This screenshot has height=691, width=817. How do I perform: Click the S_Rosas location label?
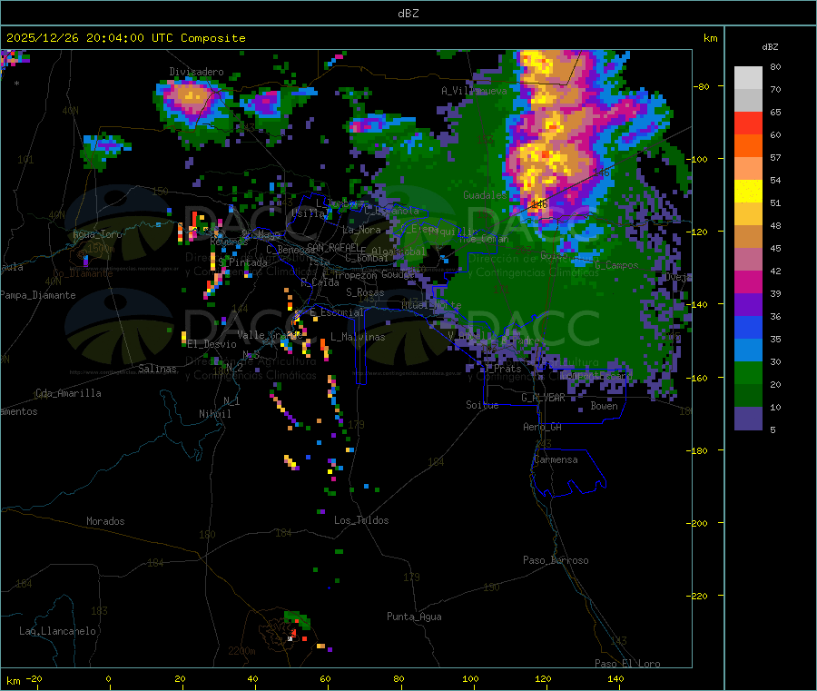pyautogui.click(x=365, y=292)
